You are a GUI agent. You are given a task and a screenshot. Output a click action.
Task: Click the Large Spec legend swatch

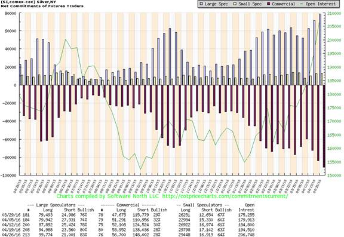point(201,4)
